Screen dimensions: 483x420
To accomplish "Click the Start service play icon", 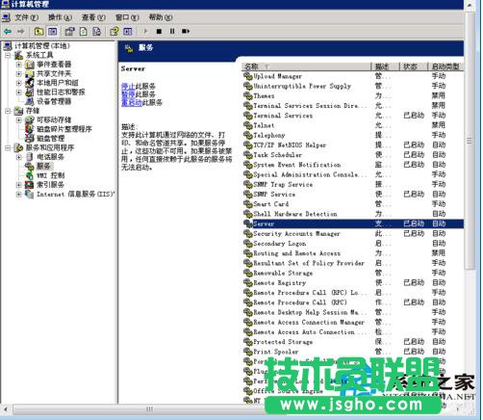I will click(x=145, y=31).
